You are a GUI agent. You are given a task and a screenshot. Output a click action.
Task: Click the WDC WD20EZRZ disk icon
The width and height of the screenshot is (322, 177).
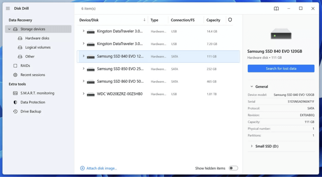91,94
